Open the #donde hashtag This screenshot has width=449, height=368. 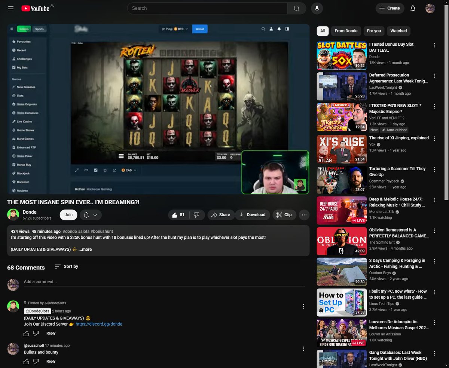70,232
